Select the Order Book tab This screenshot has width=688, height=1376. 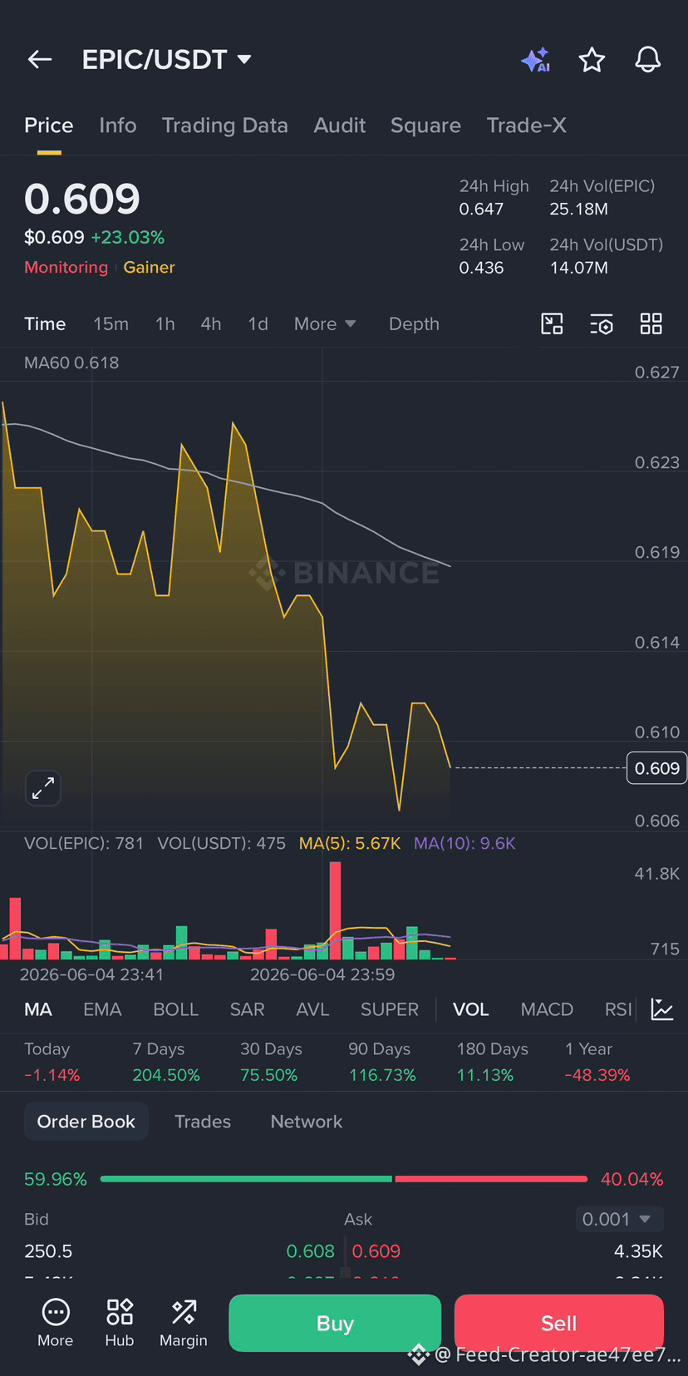86,1122
